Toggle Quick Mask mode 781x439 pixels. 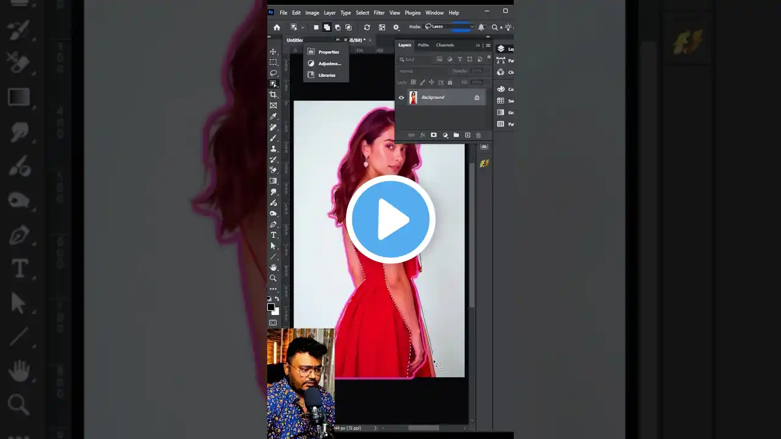pos(273,323)
